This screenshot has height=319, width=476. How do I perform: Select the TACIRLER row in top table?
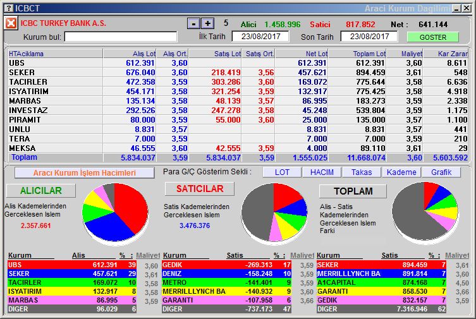238,82
